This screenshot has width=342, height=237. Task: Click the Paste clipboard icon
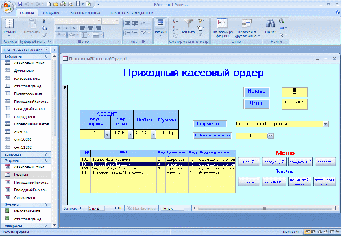click(32, 24)
